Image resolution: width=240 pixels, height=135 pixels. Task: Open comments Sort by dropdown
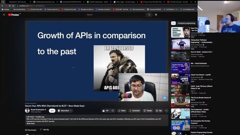point(45,130)
